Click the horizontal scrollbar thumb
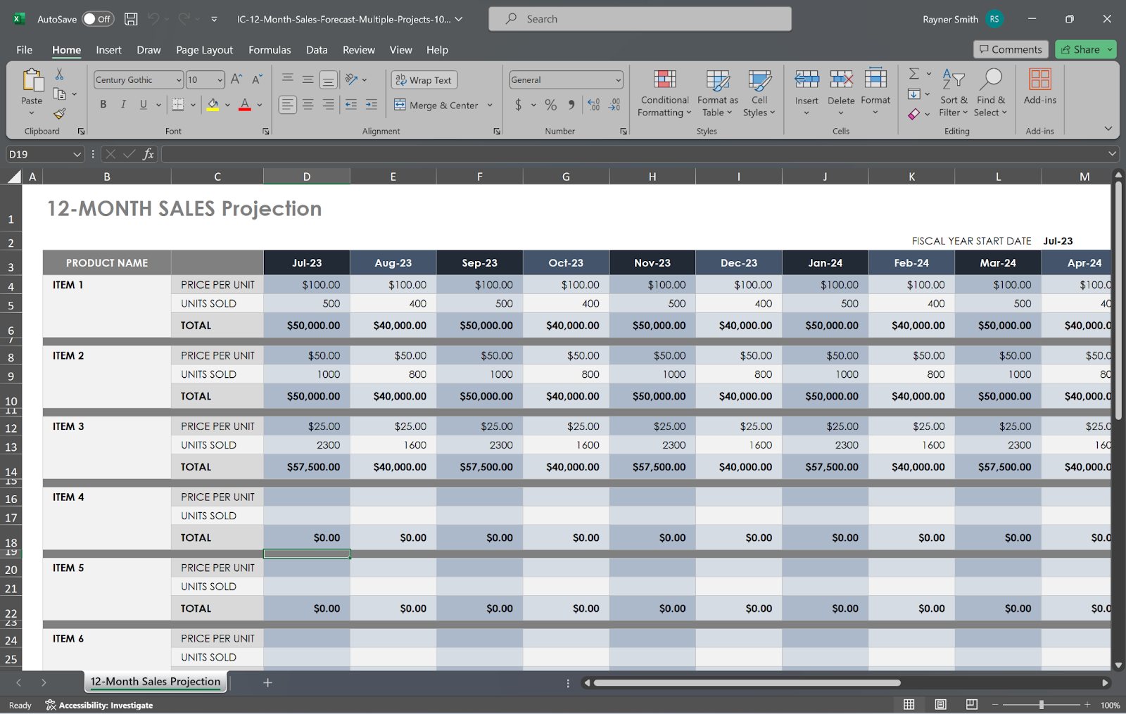This screenshot has height=714, width=1126. point(747,682)
